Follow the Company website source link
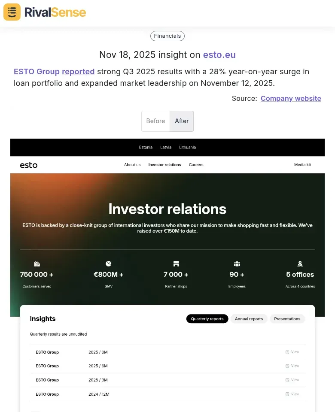 (x=291, y=98)
